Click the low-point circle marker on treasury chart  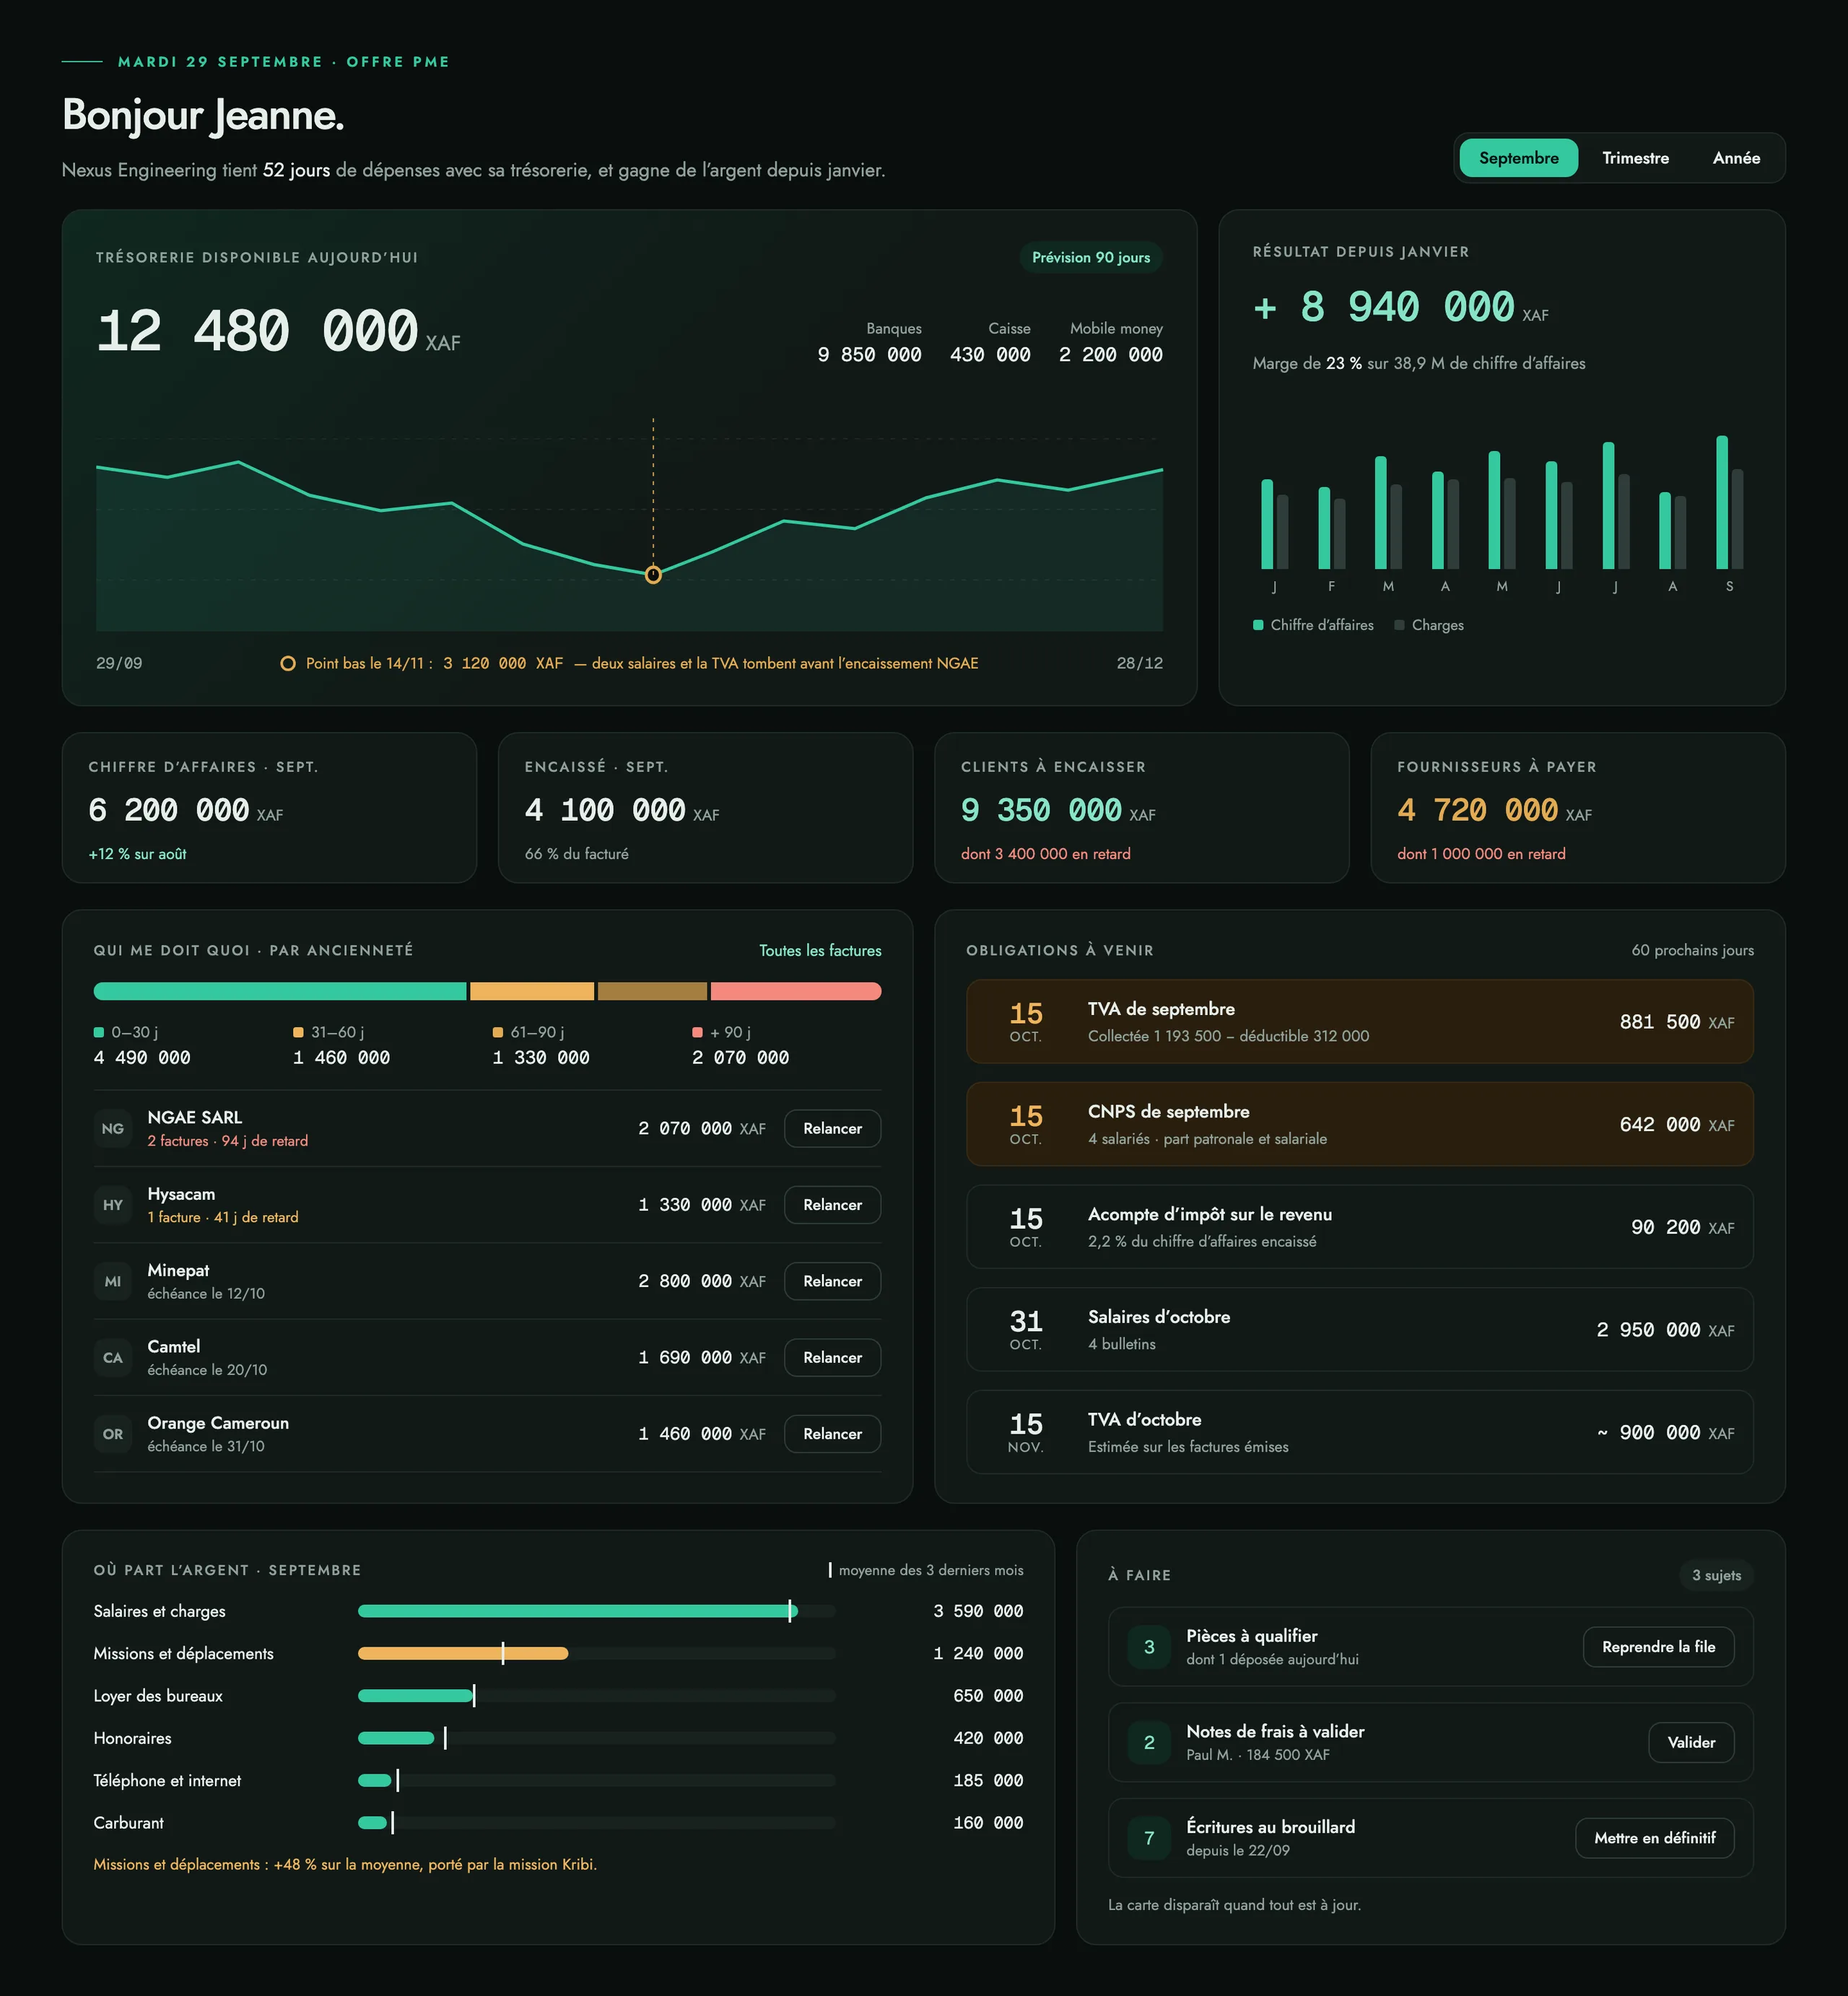[x=653, y=575]
